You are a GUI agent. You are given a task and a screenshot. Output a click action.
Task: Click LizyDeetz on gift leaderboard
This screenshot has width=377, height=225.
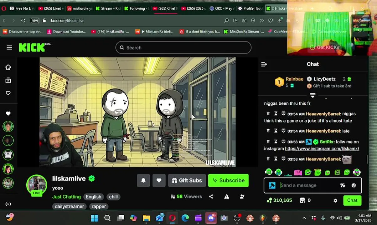click(x=324, y=79)
